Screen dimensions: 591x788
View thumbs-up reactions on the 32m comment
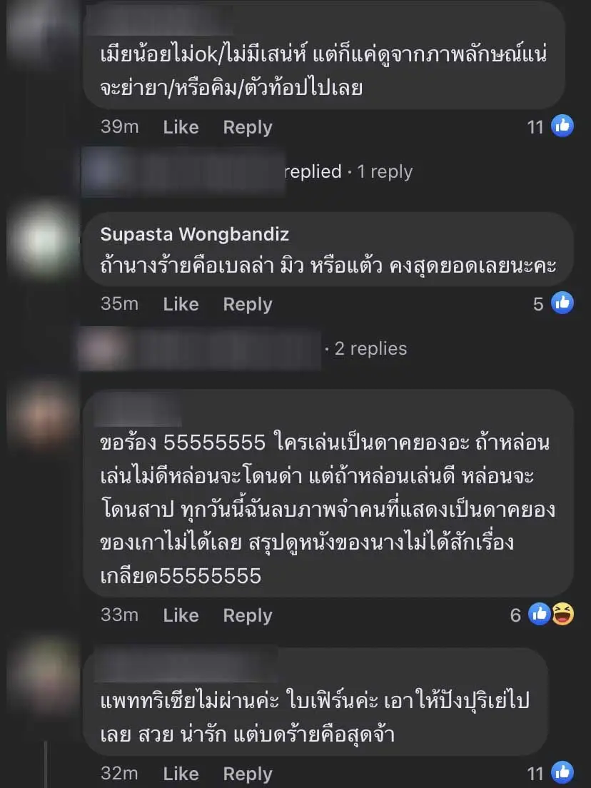coord(562,773)
